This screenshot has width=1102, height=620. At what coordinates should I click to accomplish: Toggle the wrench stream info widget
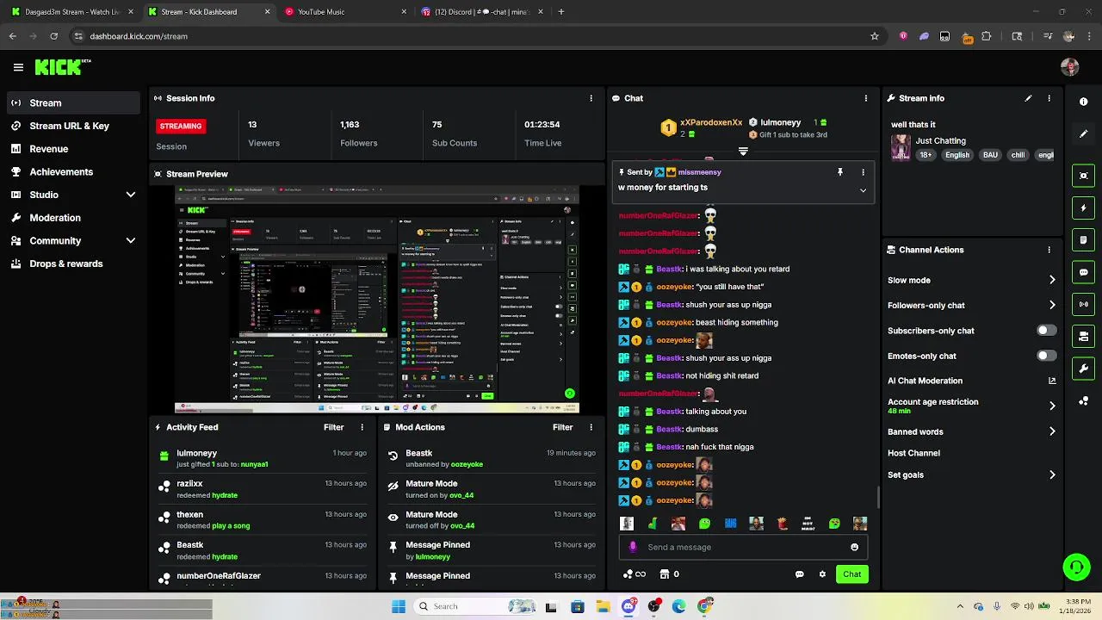click(1084, 369)
